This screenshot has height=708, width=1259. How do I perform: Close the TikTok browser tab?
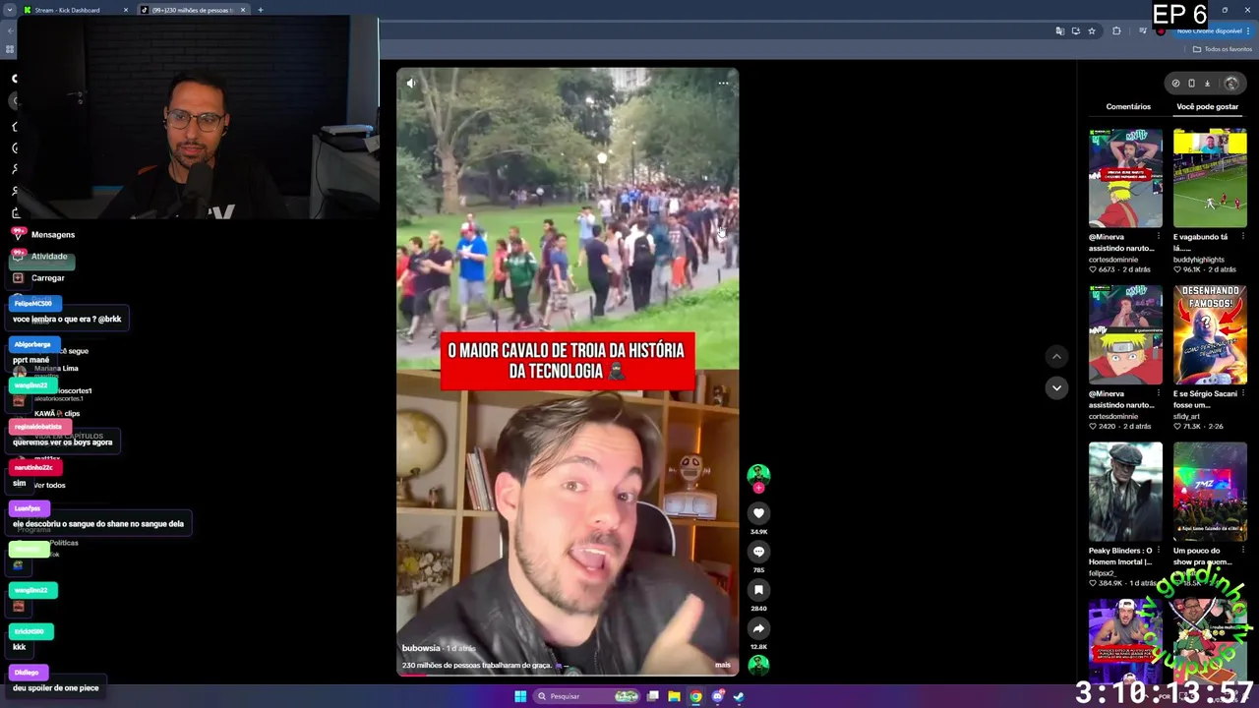243,10
